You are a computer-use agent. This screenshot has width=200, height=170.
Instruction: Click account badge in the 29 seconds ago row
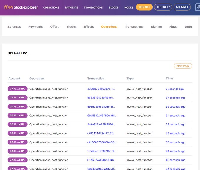17,124
